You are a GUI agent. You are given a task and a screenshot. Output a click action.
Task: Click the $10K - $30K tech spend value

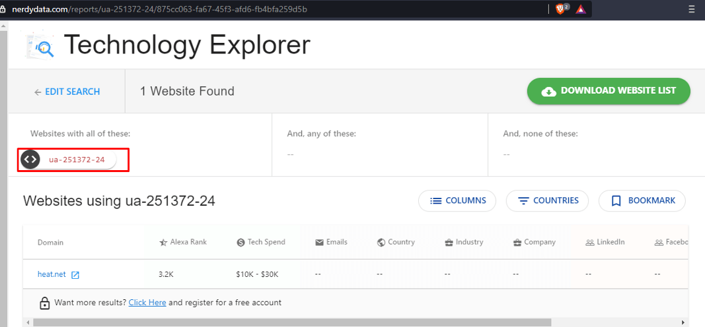(x=257, y=274)
